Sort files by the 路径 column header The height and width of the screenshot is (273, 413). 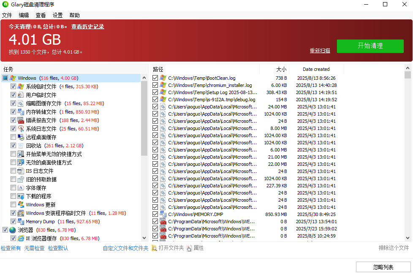pos(206,69)
